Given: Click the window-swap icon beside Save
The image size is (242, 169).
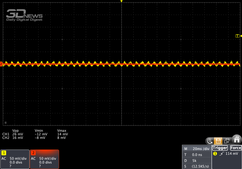Looking at the screenshot, I should click(x=227, y=141).
